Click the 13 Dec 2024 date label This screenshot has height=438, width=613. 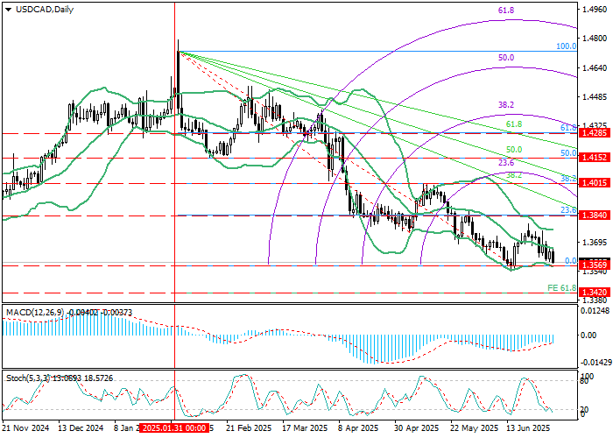click(x=81, y=428)
